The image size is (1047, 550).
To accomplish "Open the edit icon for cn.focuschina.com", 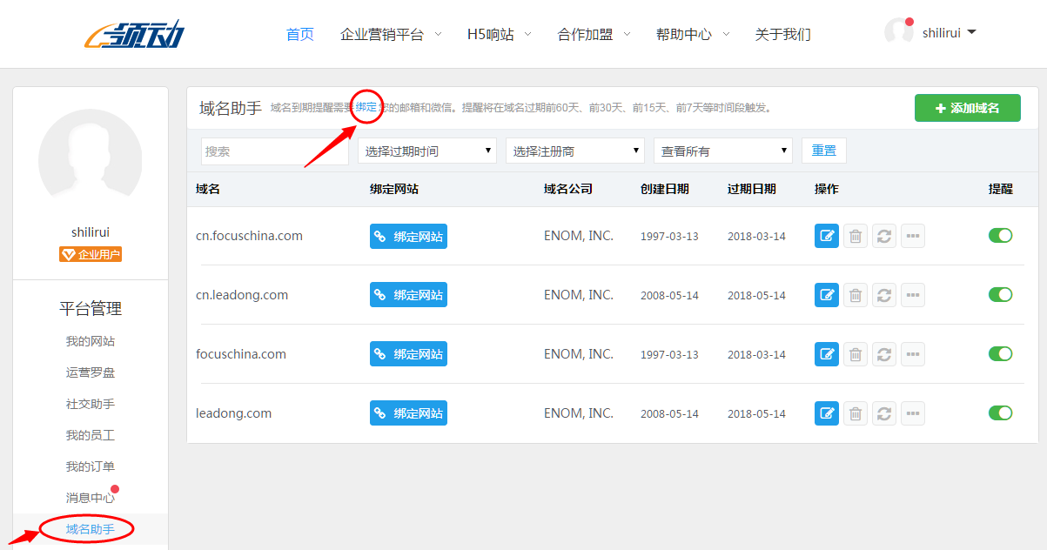I will click(x=826, y=235).
